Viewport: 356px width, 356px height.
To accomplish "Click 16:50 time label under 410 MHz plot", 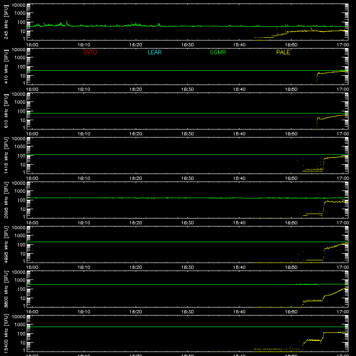I will tap(291, 89).
